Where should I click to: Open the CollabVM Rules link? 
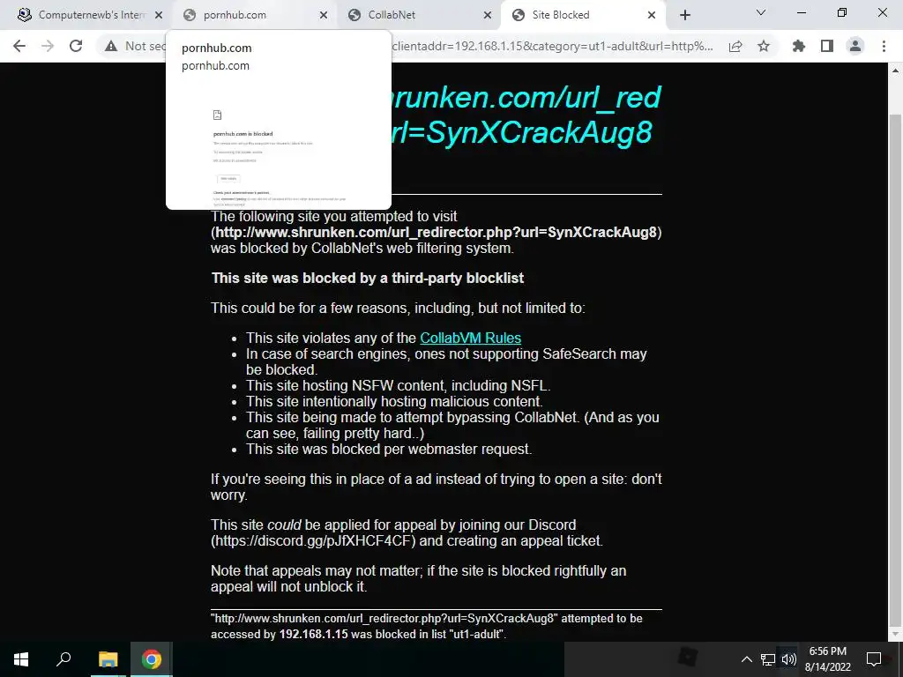pyautogui.click(x=470, y=338)
